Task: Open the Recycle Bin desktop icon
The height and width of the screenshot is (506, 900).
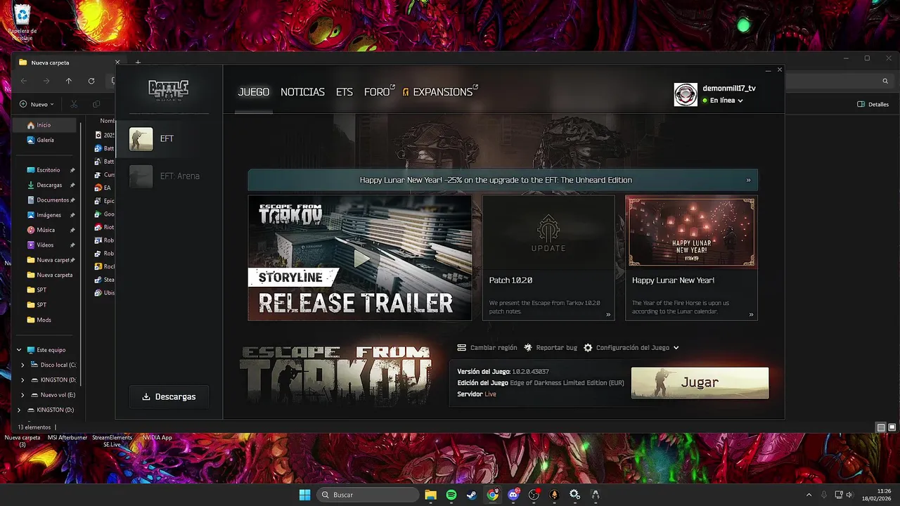Action: (22, 21)
